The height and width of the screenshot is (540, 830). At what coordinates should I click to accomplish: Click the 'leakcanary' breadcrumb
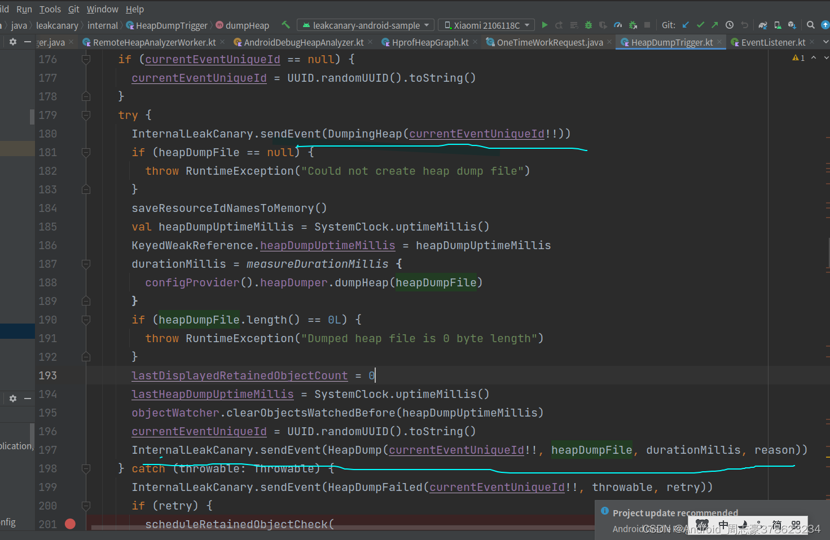[x=57, y=25]
